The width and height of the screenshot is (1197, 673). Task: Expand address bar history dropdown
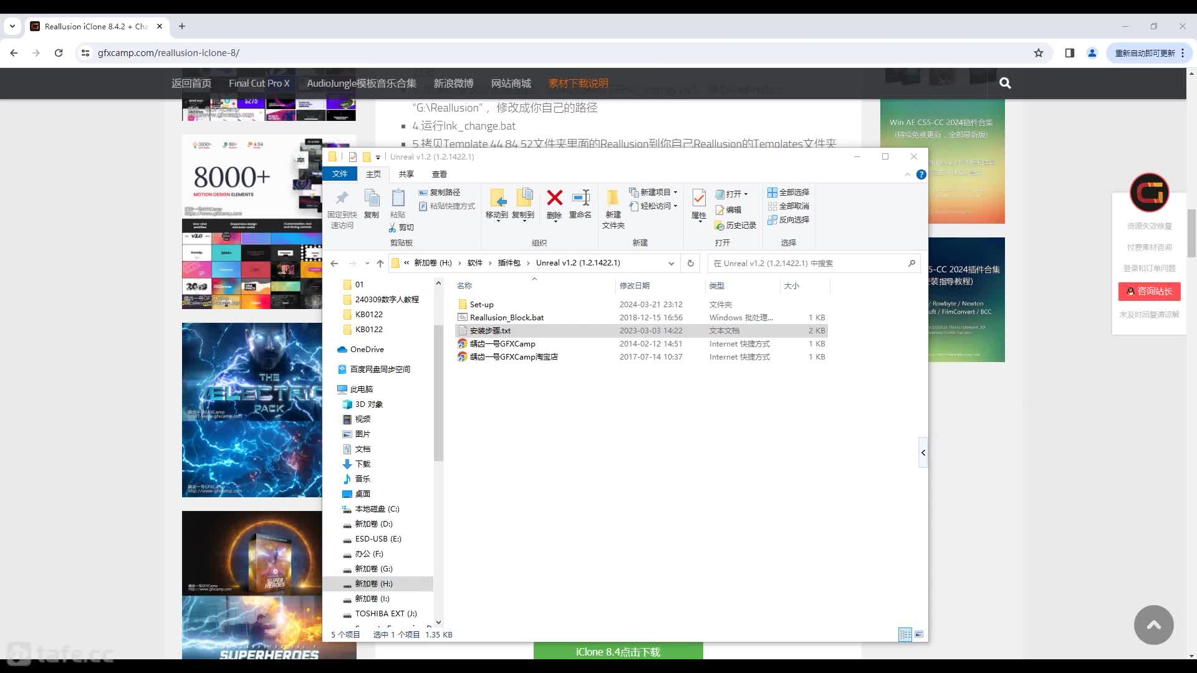[671, 263]
